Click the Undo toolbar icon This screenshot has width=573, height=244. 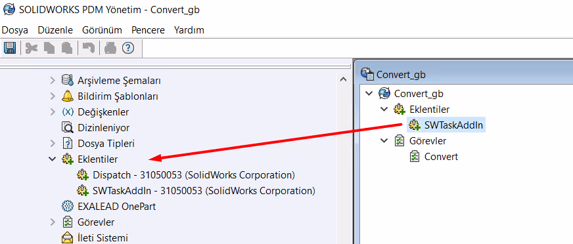click(89, 48)
